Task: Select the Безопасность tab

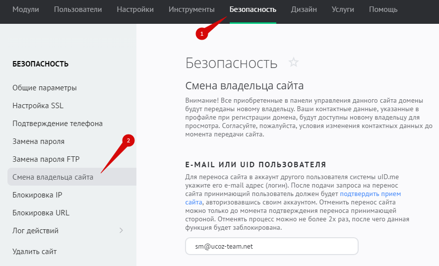Action: [x=252, y=9]
